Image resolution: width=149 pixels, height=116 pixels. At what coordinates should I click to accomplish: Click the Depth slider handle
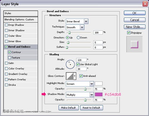[x=69, y=32]
